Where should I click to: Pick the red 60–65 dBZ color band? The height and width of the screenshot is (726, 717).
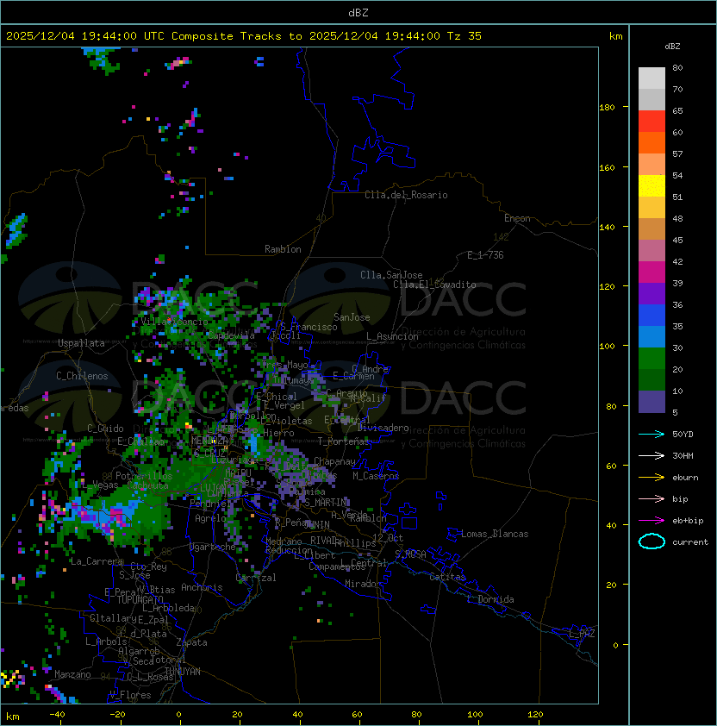click(x=652, y=122)
